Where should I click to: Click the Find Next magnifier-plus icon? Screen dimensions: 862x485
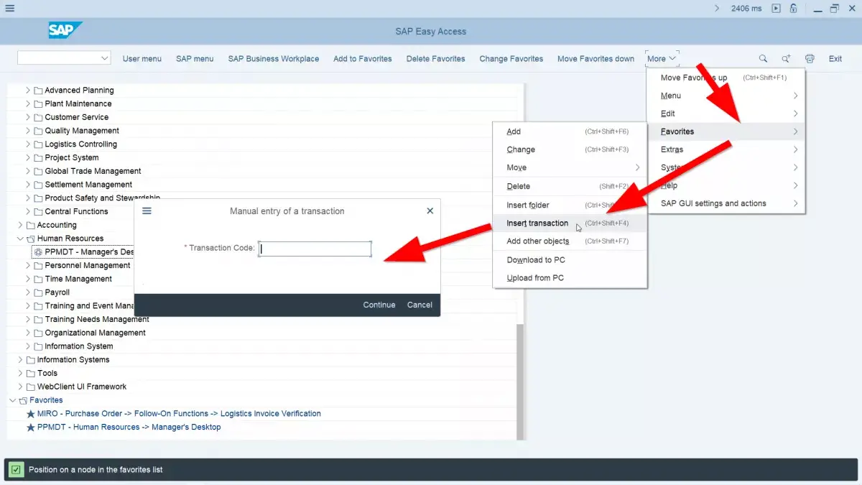click(787, 59)
